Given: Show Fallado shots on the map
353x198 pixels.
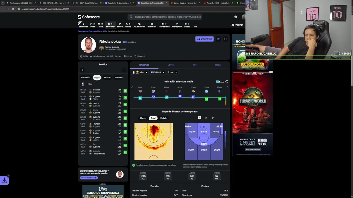Looking at the screenshot, I should pyautogui.click(x=164, y=118).
